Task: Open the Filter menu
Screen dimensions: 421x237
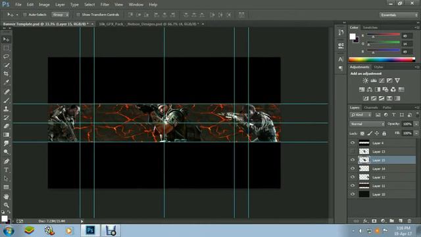Action: (105, 5)
